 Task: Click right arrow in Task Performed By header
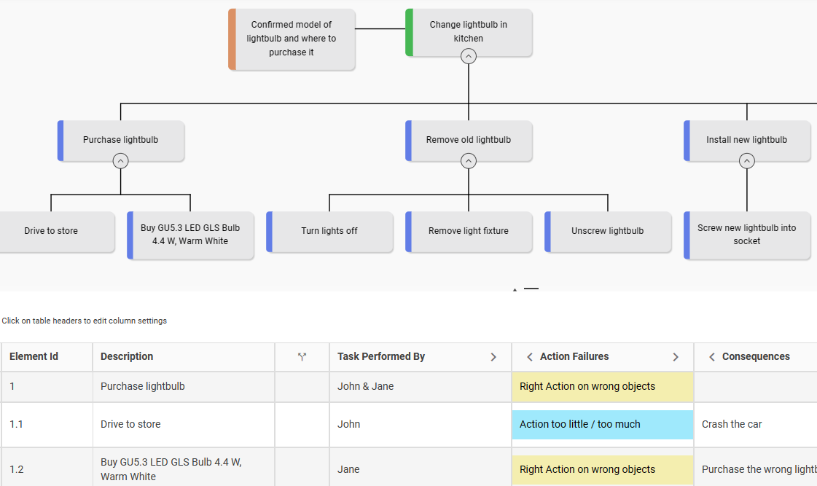tap(493, 357)
